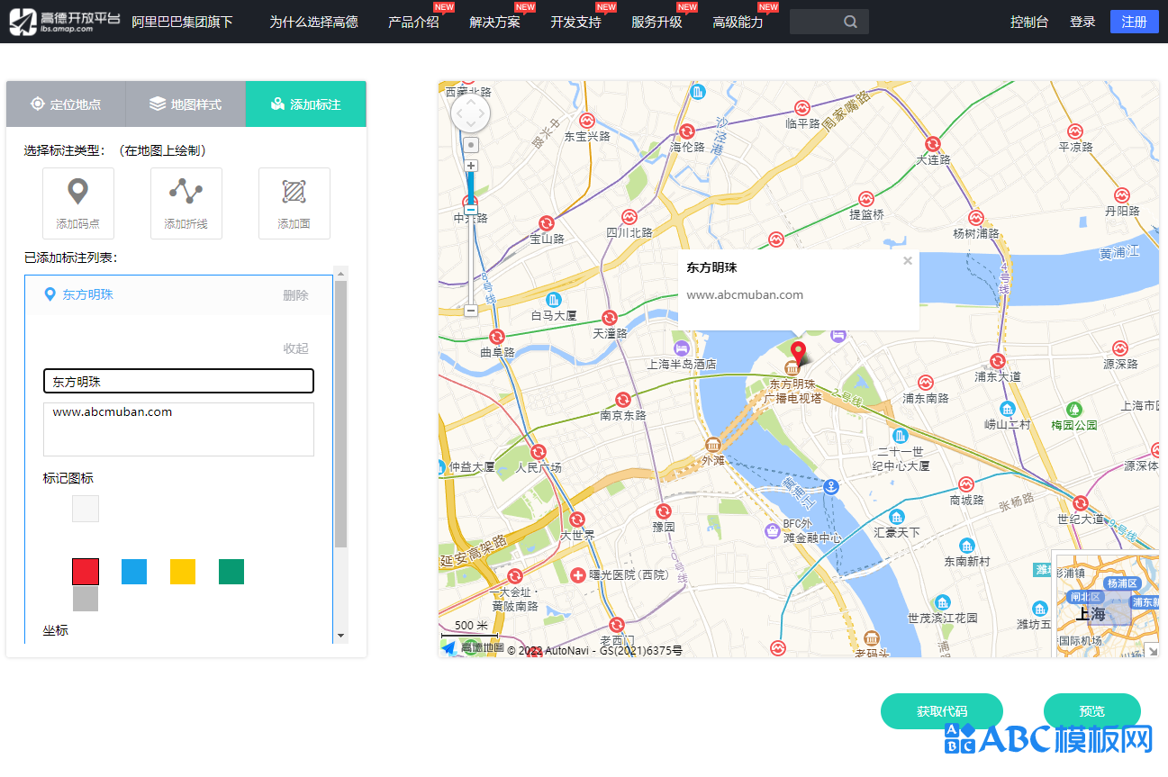Click the top navigation search box
The image size is (1168, 777).
[x=829, y=22]
